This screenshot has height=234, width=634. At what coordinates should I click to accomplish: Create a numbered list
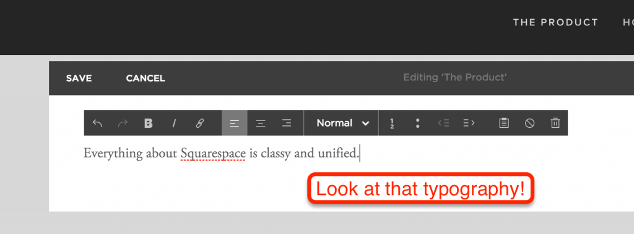point(392,123)
